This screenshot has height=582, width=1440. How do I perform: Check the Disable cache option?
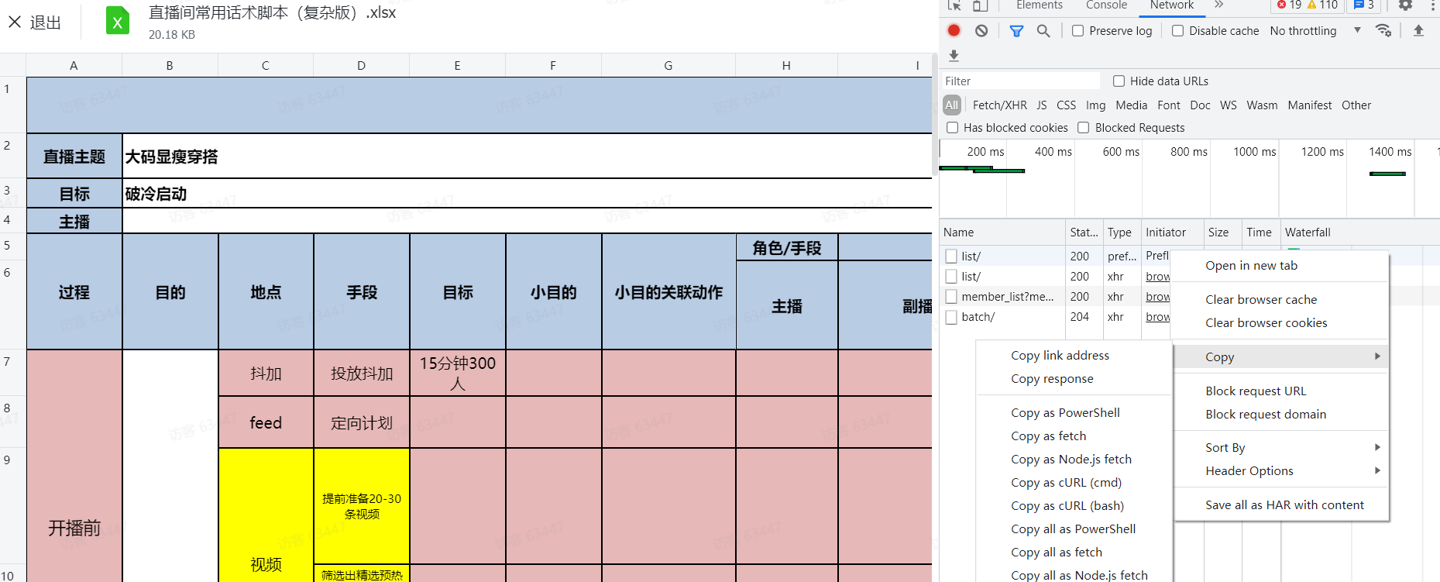coord(1177,31)
